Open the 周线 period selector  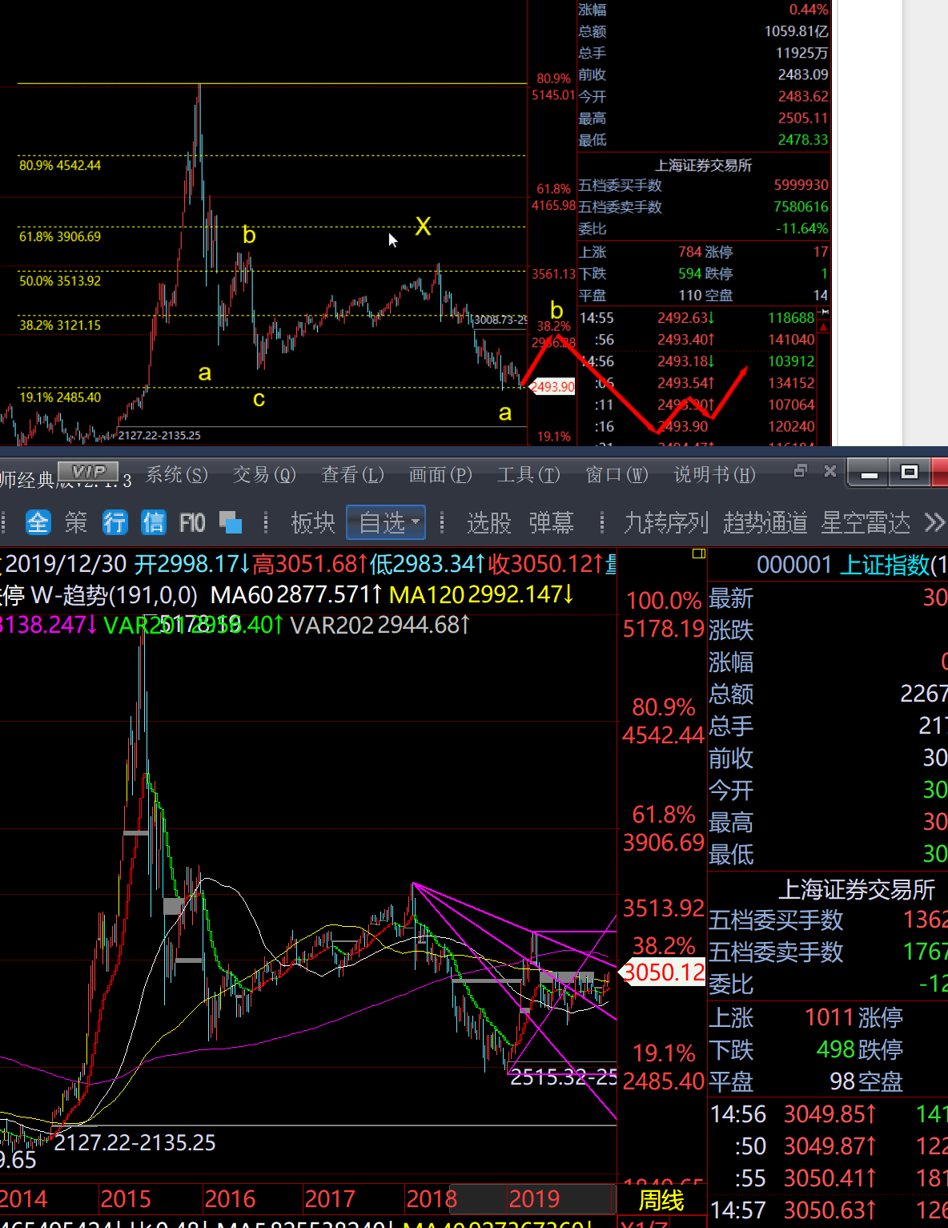(x=661, y=1200)
